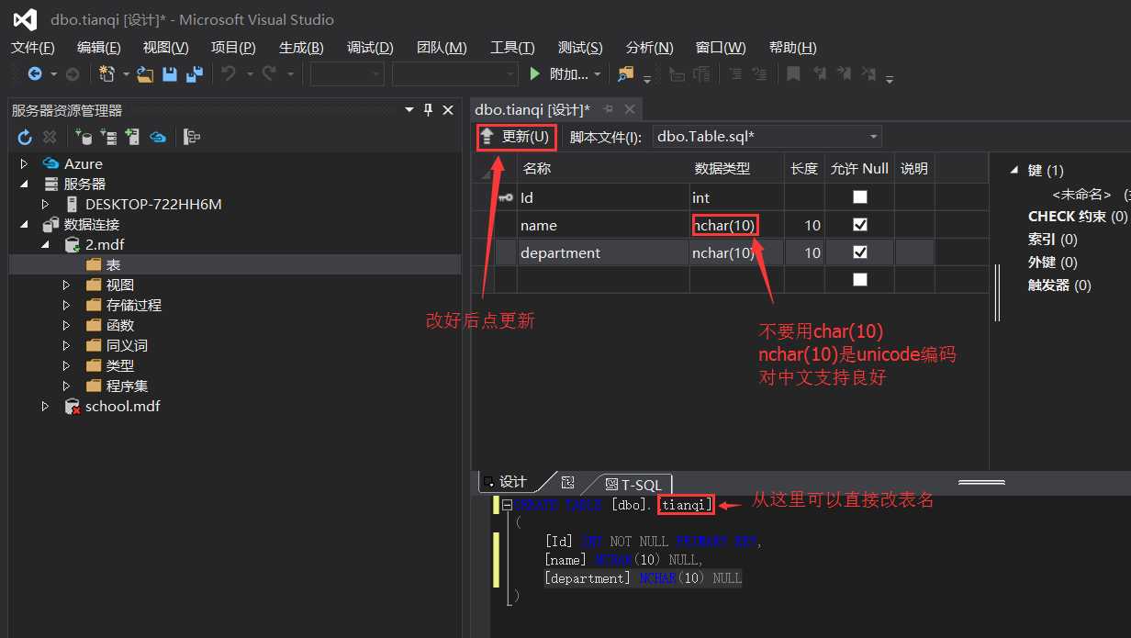Click the toggle bookmark toolbar icon
Image resolution: width=1131 pixels, height=638 pixels.
(794, 74)
